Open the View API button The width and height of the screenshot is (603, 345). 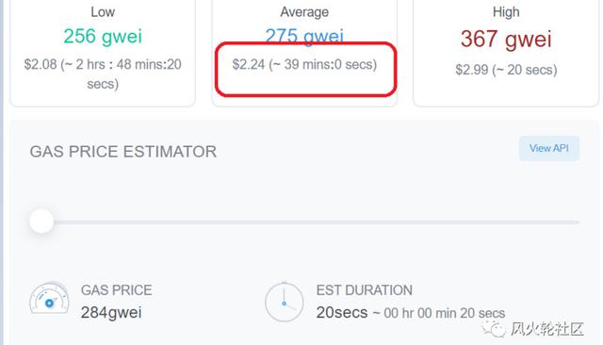[x=548, y=148]
